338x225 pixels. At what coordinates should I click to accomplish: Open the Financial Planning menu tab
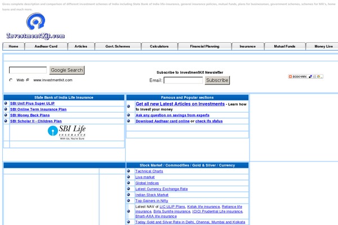pos(204,46)
